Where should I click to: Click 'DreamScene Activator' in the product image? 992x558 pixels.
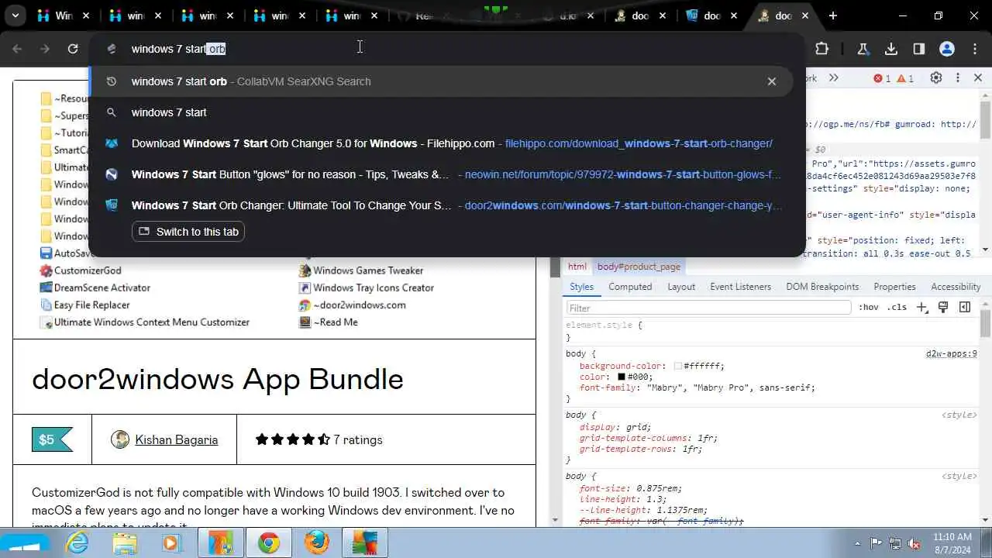point(102,288)
